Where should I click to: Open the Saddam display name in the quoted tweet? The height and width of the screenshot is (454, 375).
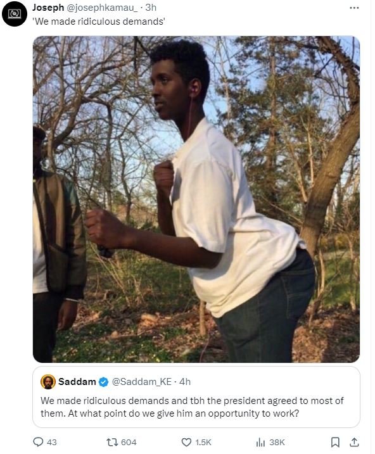point(77,382)
